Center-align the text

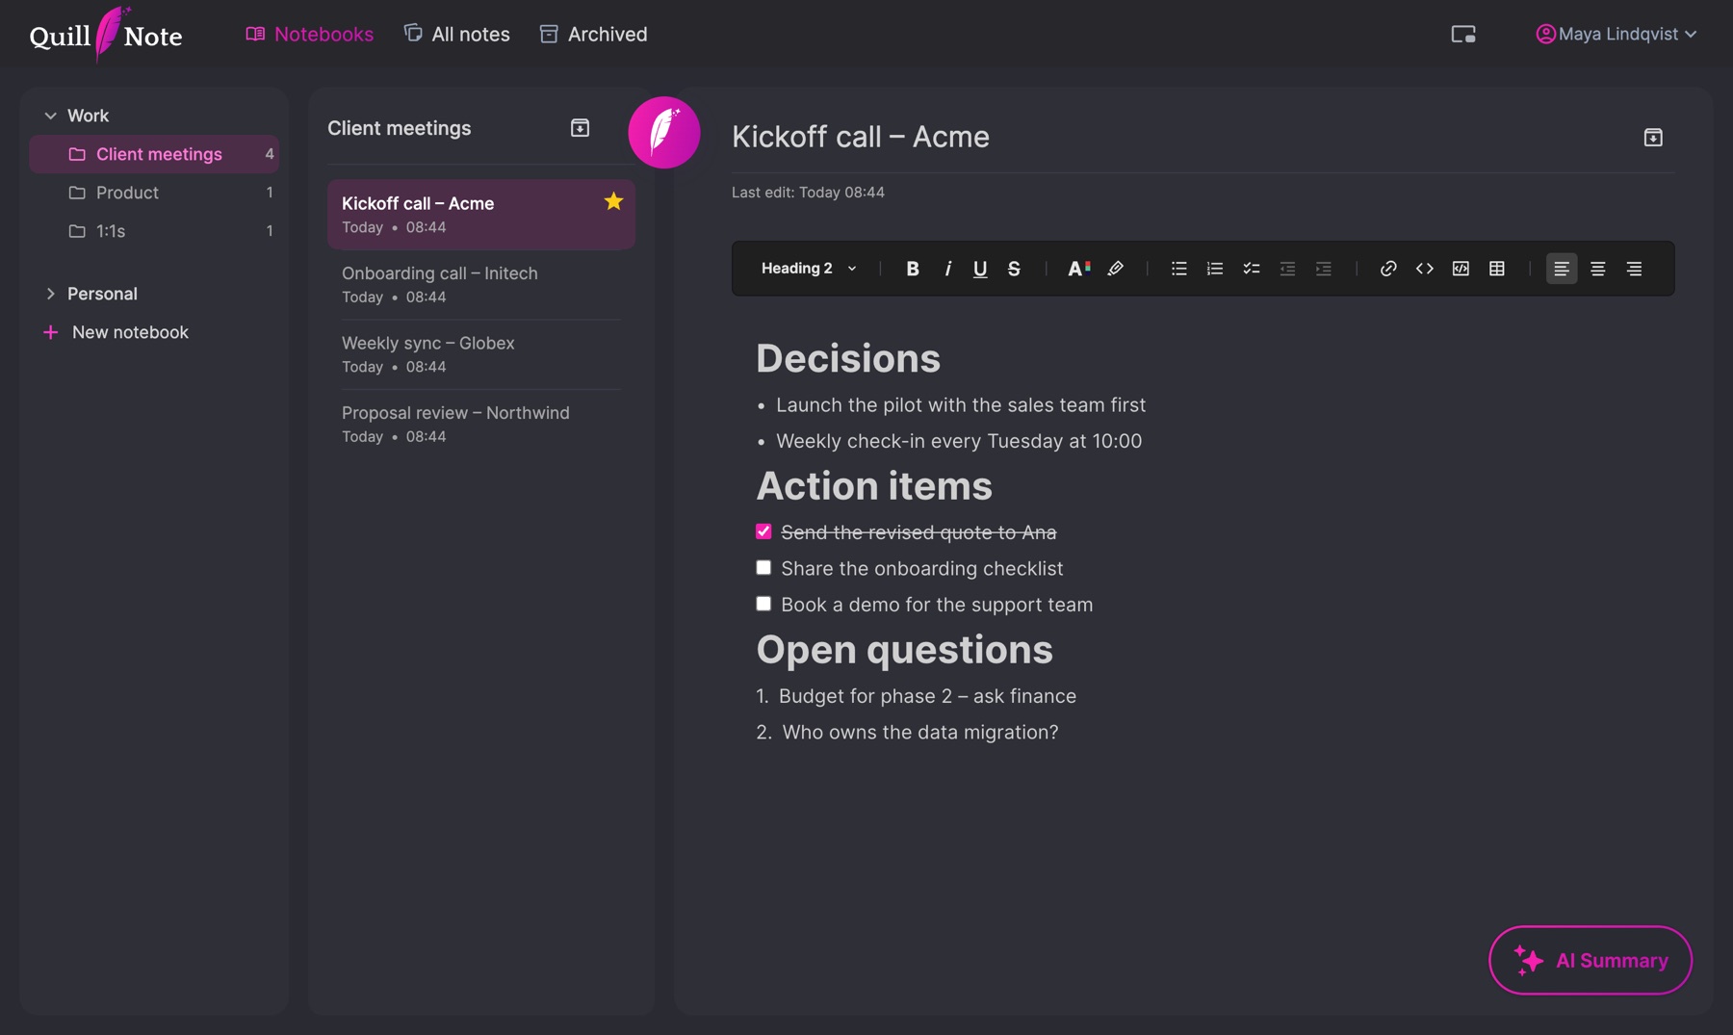point(1597,269)
